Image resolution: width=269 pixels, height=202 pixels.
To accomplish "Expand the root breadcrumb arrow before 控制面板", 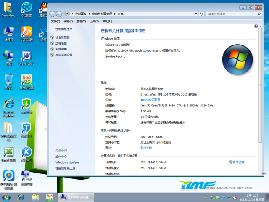I will point(72,14).
